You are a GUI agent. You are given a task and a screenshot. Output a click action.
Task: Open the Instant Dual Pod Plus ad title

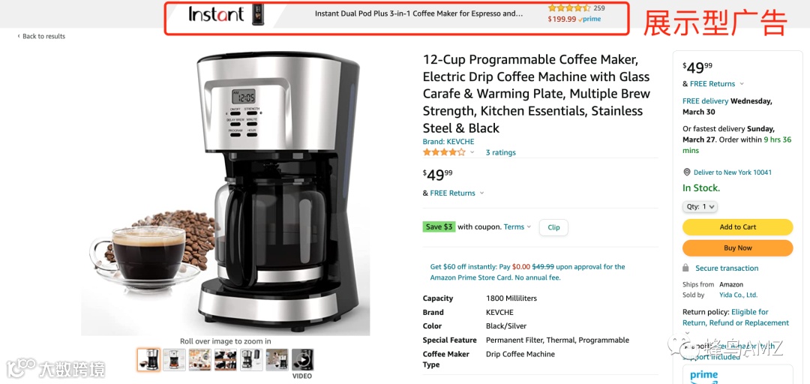point(419,14)
